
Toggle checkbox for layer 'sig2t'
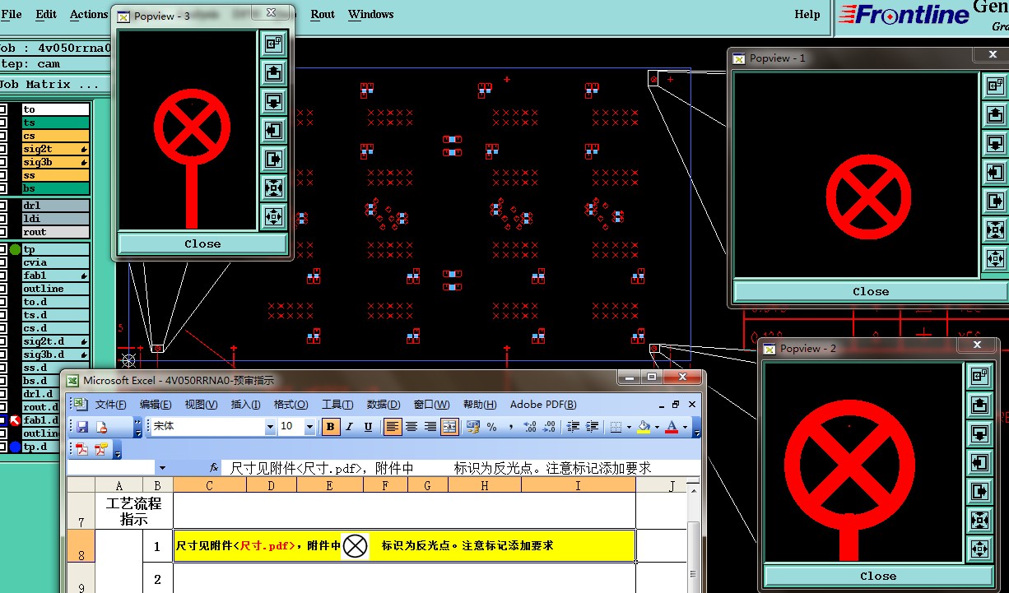pos(3,149)
